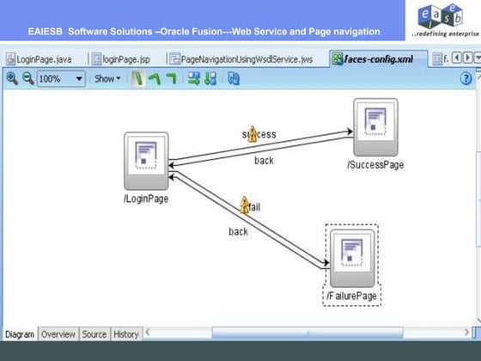Switch to the loginPage.jsp tab

120,59
